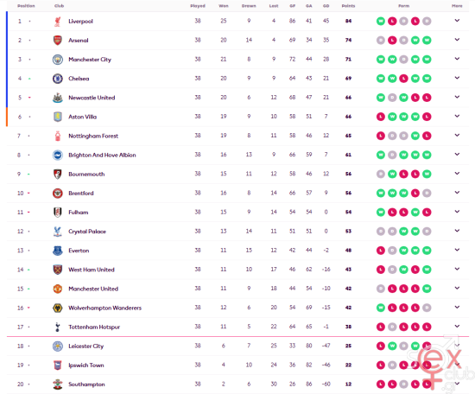
Task: Expand the Tottenham Hotspur row chevron
Action: [x=457, y=326]
